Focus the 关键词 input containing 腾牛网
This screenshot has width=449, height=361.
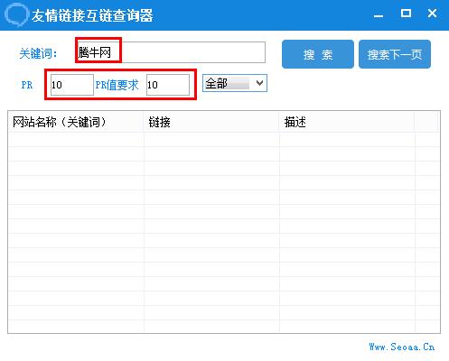click(x=171, y=52)
